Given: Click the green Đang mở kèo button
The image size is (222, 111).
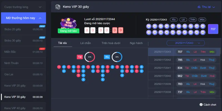Looking at the screenshot, I should (68, 31).
